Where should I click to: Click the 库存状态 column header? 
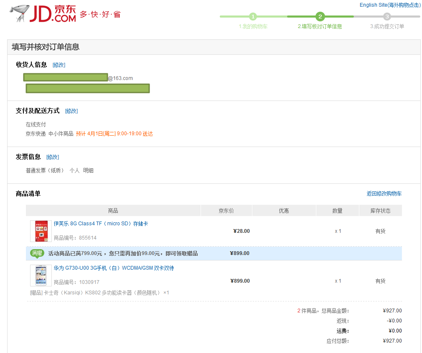click(381, 211)
